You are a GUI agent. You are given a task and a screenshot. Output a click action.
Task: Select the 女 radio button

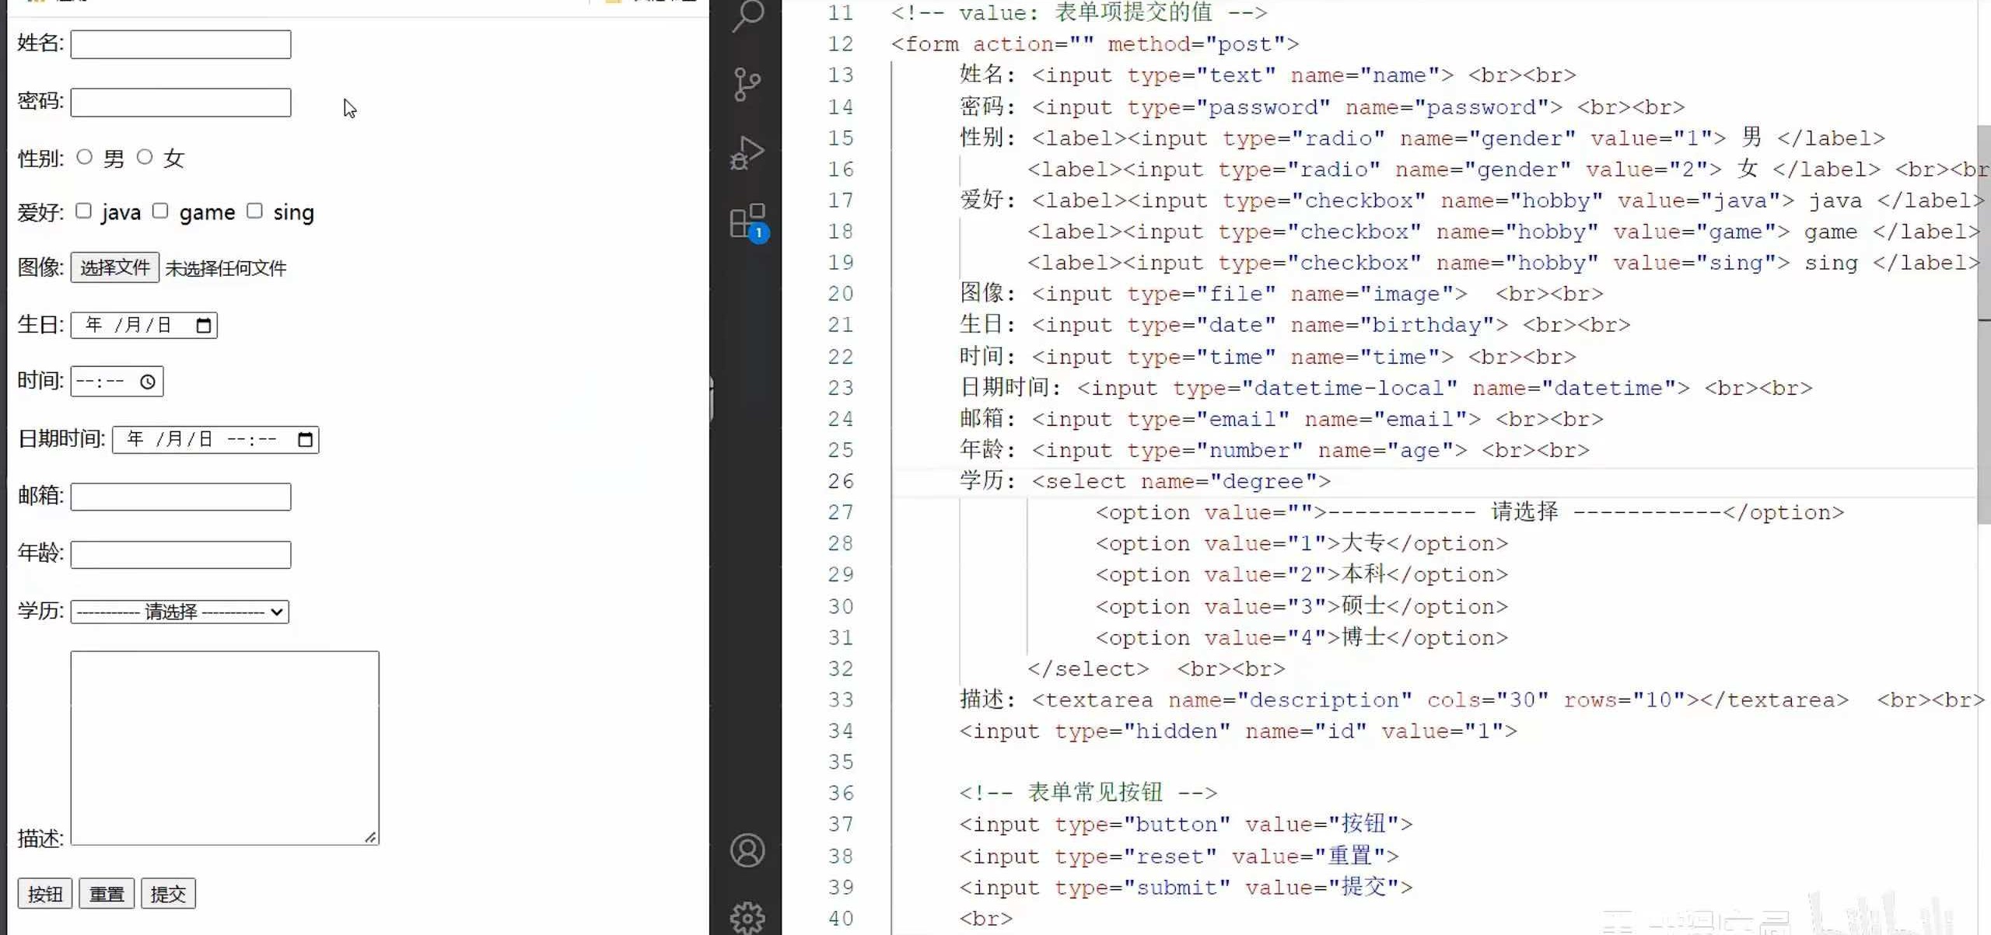tap(145, 157)
